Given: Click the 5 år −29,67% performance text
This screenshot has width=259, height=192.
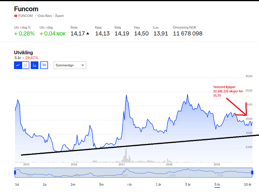Looking at the screenshot, I should click(x=26, y=58).
